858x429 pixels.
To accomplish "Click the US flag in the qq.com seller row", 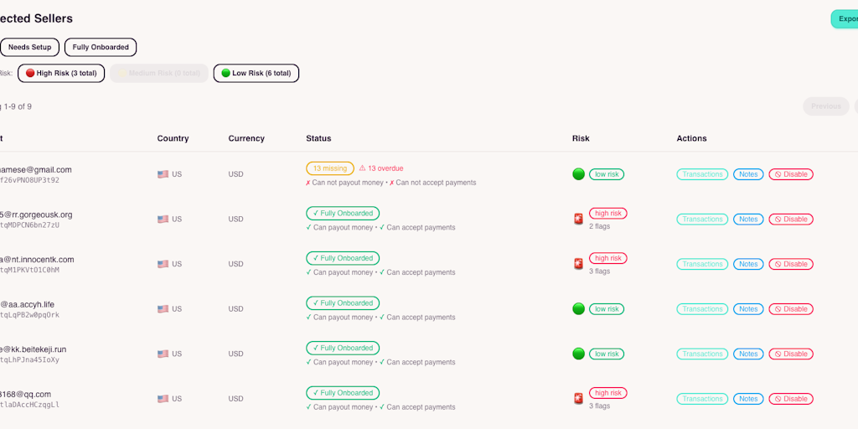I will click(163, 399).
